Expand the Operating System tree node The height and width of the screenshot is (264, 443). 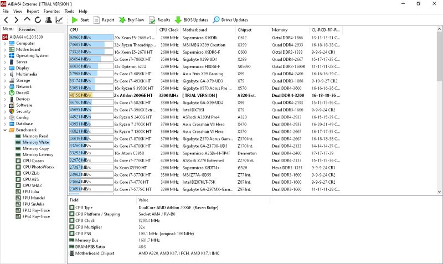tap(5, 56)
